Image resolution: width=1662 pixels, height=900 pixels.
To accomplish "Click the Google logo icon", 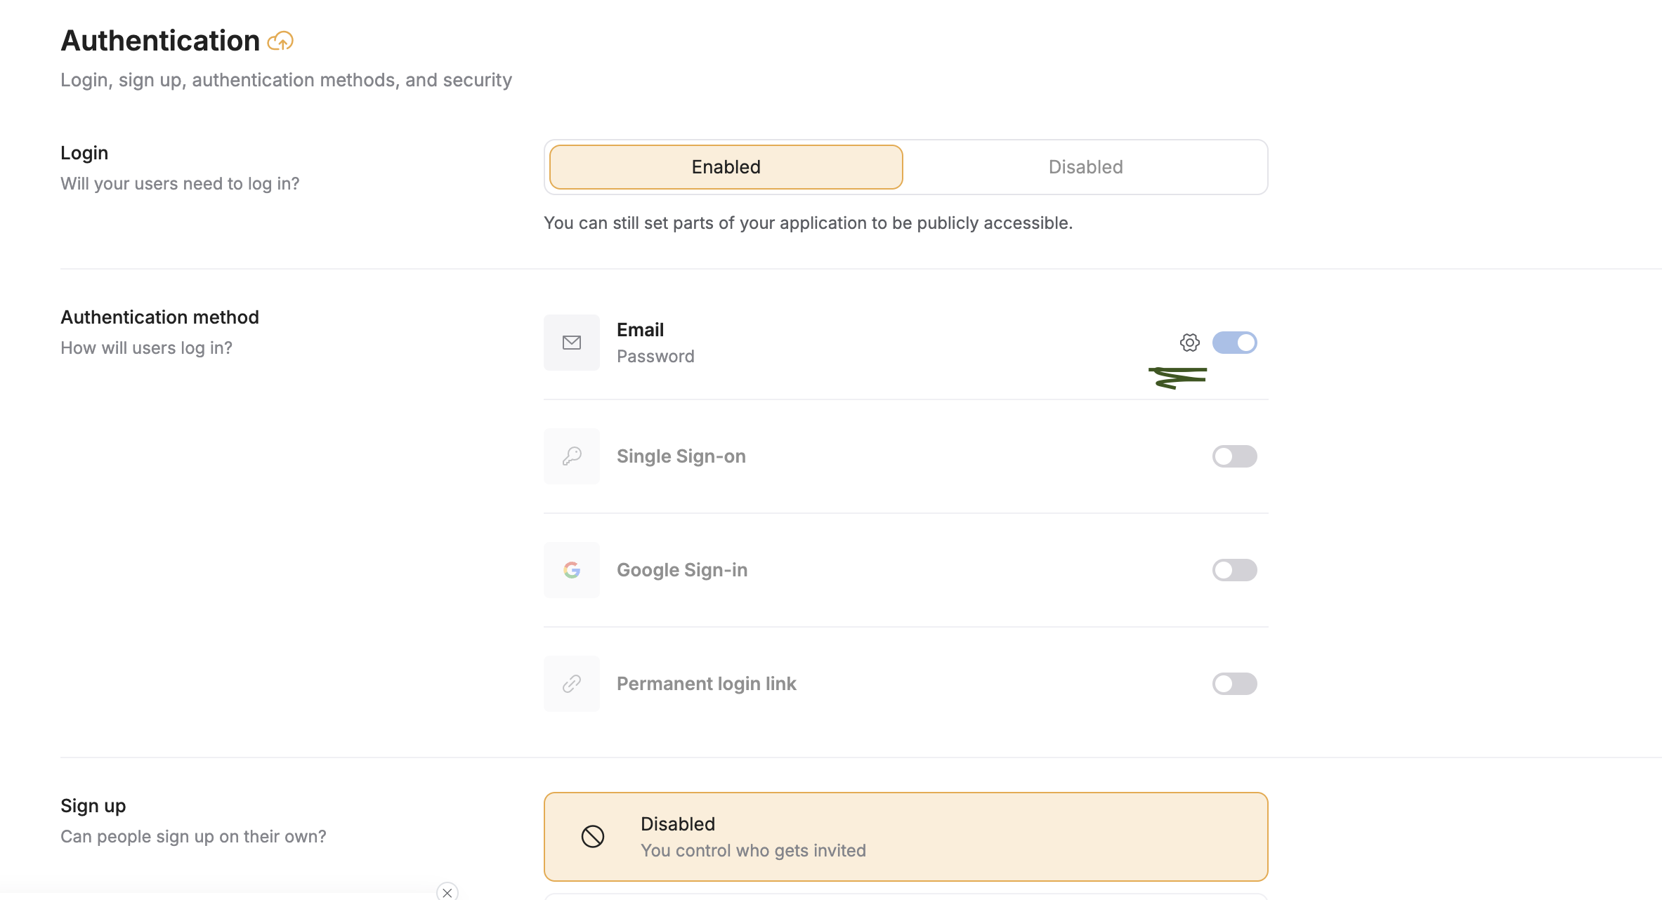I will click(x=572, y=570).
